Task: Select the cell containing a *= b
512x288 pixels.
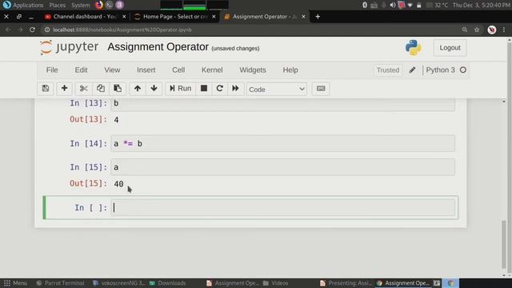Action: (x=282, y=144)
